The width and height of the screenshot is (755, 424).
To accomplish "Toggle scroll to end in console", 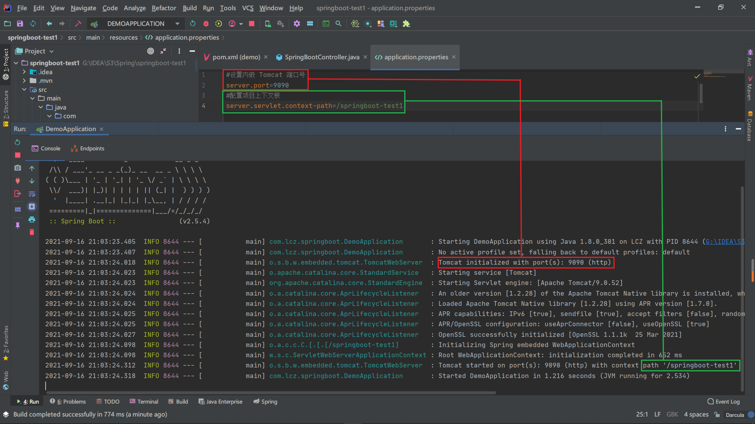I will pyautogui.click(x=32, y=207).
